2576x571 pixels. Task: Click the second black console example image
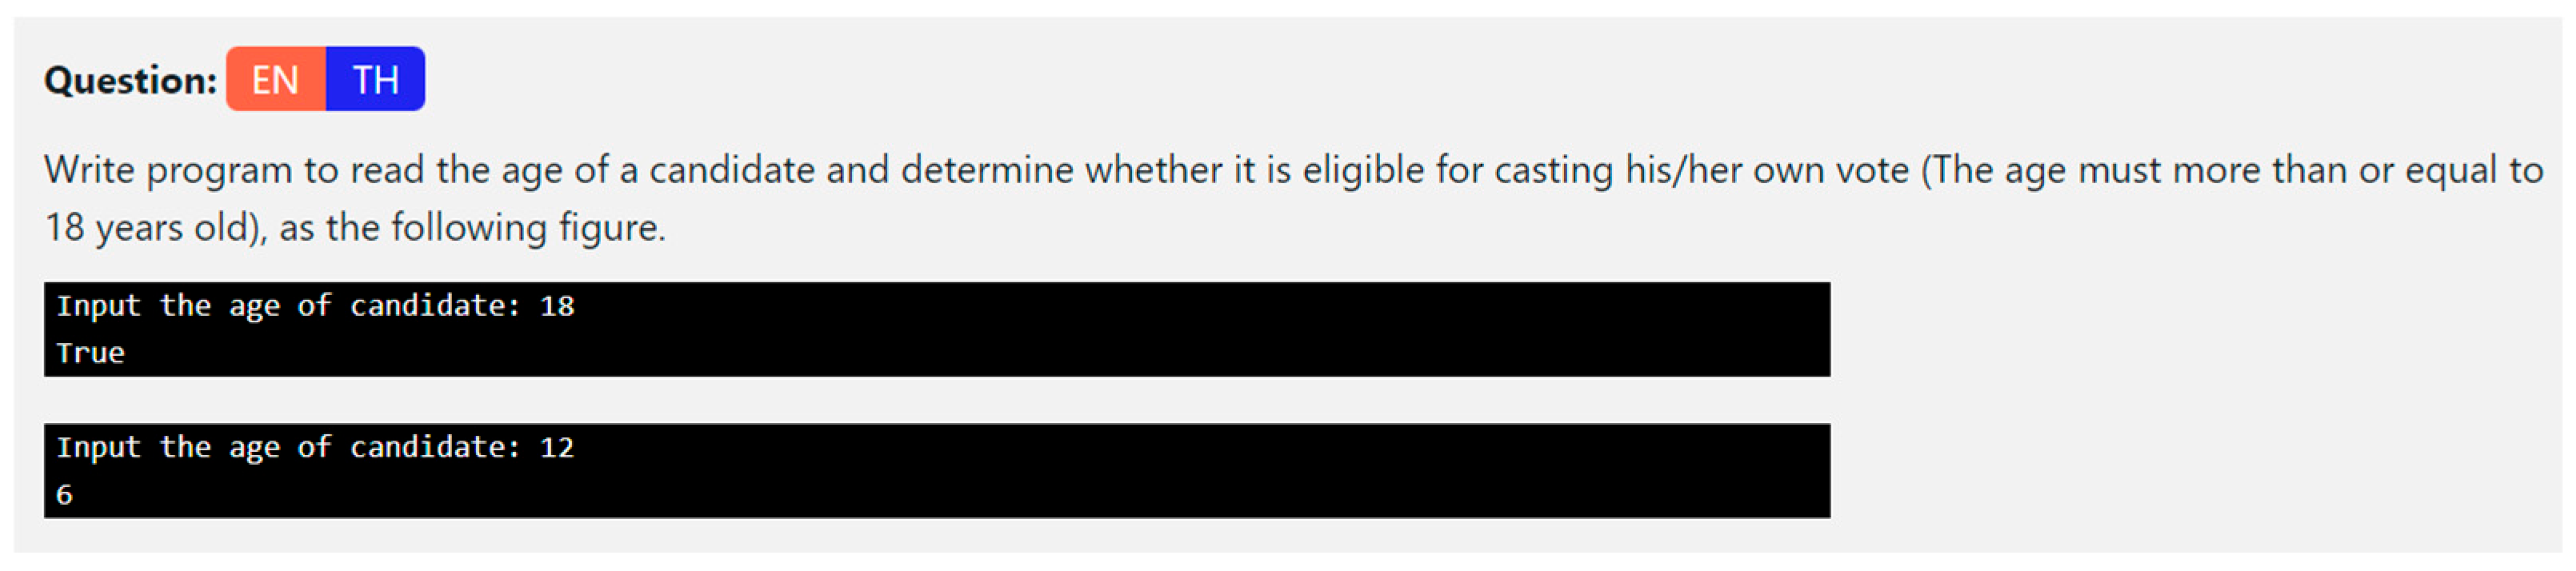tap(936, 470)
